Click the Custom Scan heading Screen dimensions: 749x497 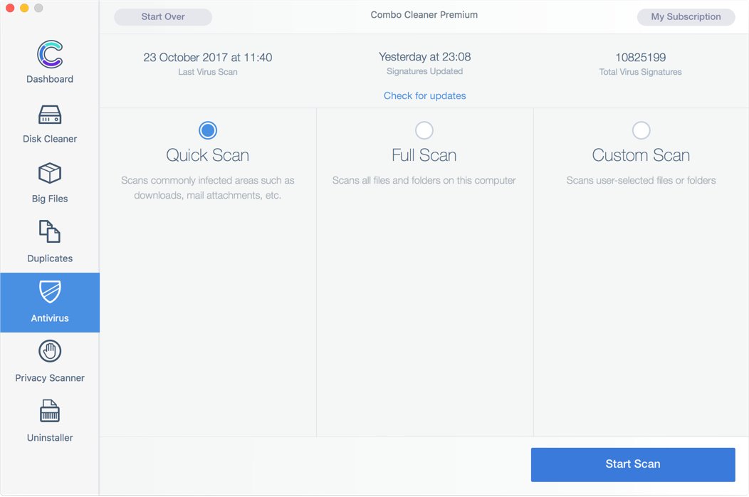[x=641, y=155]
